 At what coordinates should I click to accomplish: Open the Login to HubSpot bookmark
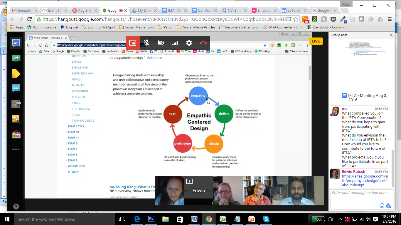[99, 27]
